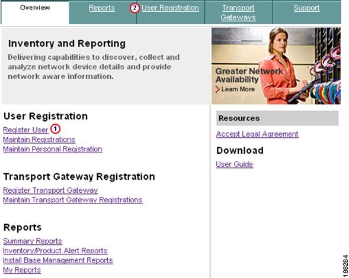
Task: Click the circled number 1 callout marker
Action: coord(56,129)
